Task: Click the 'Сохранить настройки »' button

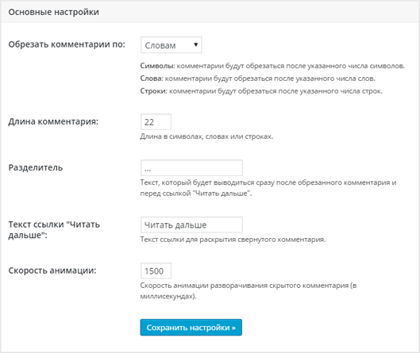Action: pos(191,328)
